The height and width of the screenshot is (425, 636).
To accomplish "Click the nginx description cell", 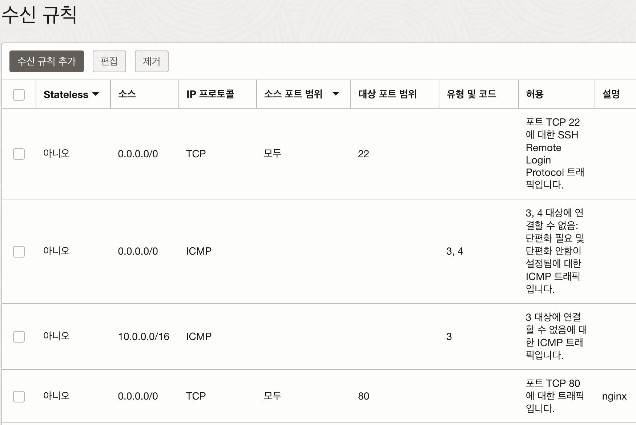I will coord(614,396).
